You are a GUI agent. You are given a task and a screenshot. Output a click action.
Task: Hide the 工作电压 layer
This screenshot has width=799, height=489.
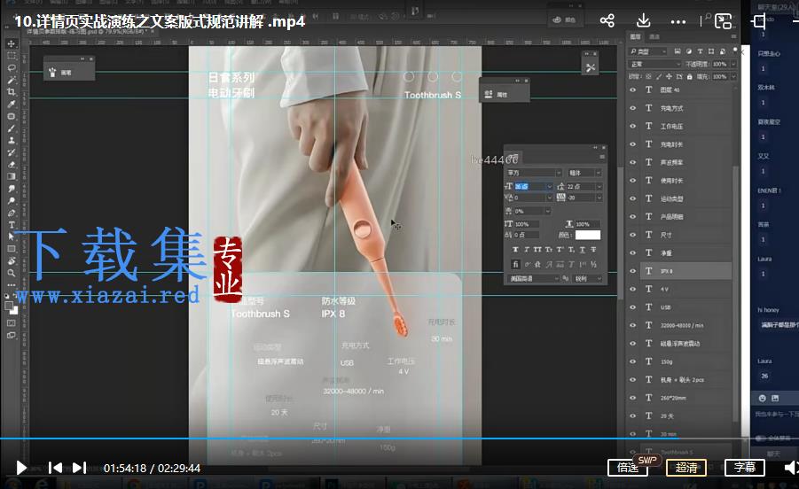pyautogui.click(x=633, y=126)
